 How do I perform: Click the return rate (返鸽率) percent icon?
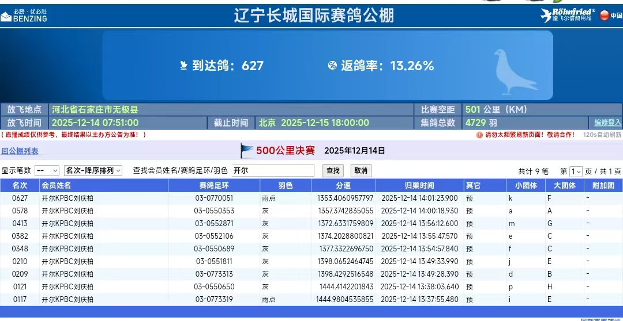click(332, 66)
